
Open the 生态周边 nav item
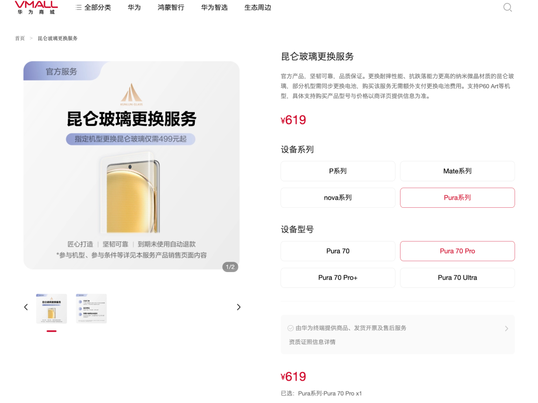258,7
